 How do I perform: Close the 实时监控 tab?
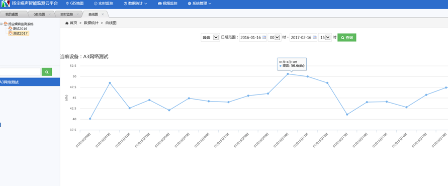click(77, 14)
